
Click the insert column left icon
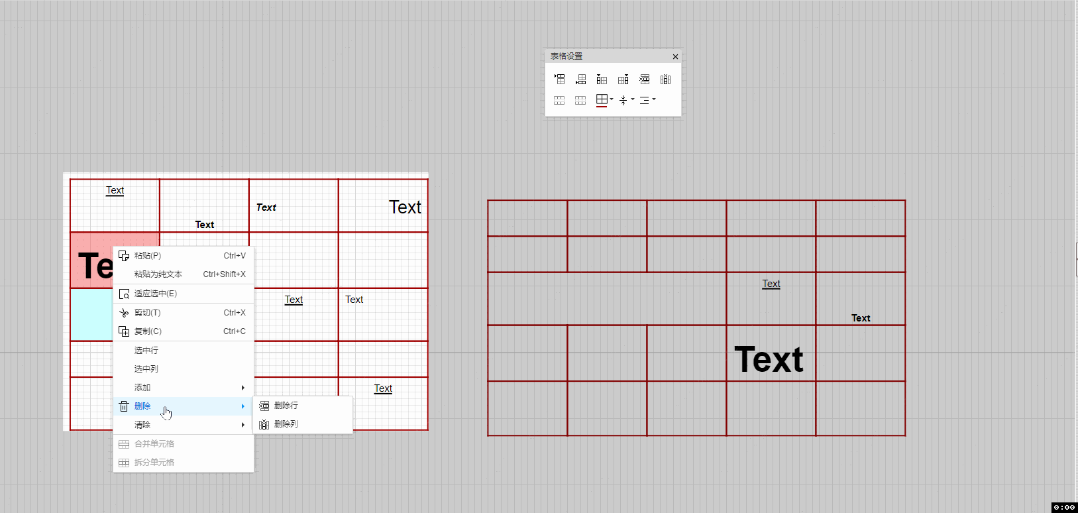(602, 80)
